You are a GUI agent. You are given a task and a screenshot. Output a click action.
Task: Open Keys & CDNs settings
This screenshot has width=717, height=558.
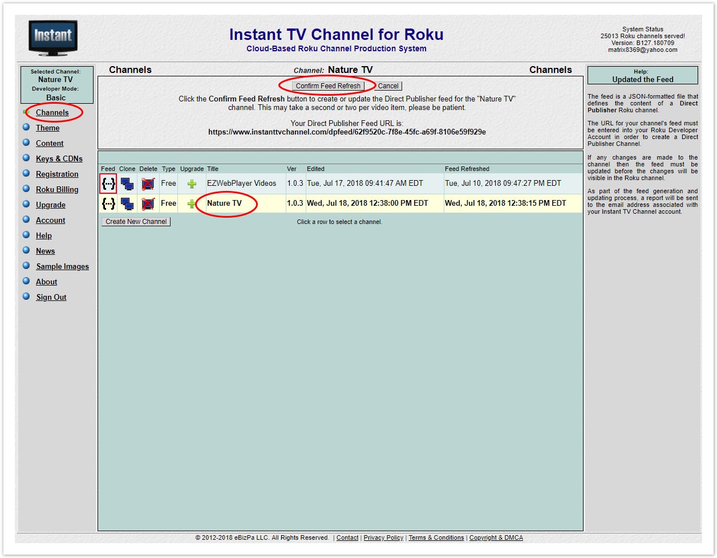59,158
